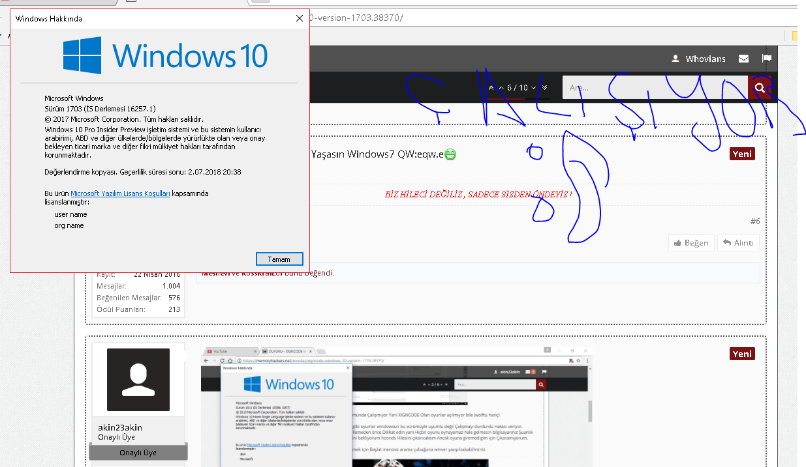Click the Windows 10 logo in dialog
This screenshot has height=467, width=806.
(x=165, y=55)
